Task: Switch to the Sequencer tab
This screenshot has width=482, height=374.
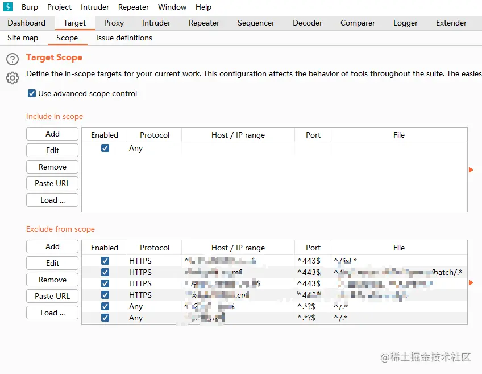Action: (x=256, y=23)
